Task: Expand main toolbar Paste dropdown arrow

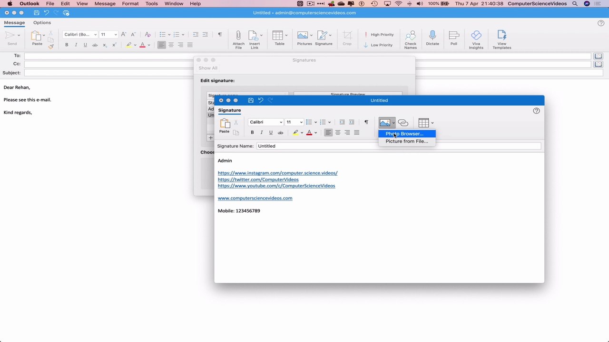Action: [x=43, y=35]
